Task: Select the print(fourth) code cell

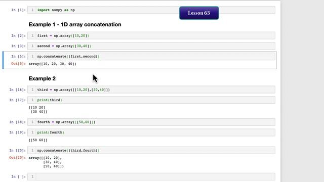Action: click(151, 132)
